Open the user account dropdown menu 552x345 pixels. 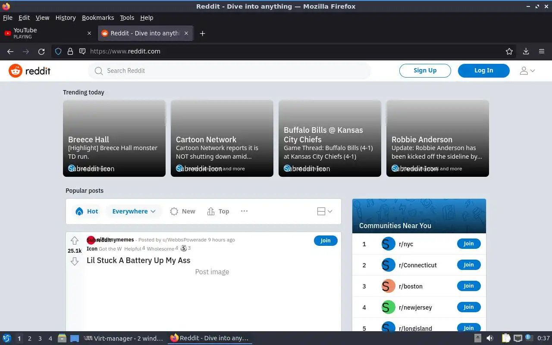pyautogui.click(x=527, y=71)
